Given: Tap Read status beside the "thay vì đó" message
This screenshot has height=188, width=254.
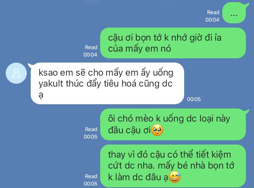Looking at the screenshot, I should [x=91, y=180].
